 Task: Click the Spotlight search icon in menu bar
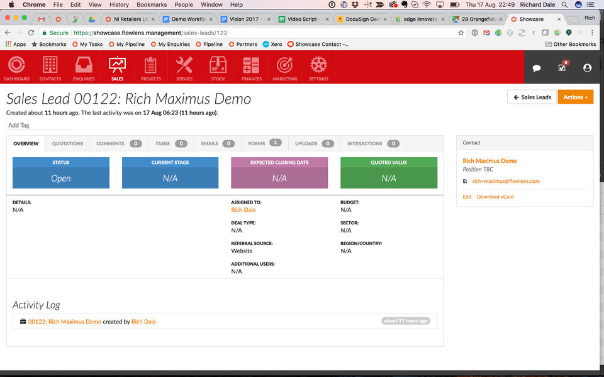pyautogui.click(x=564, y=4)
